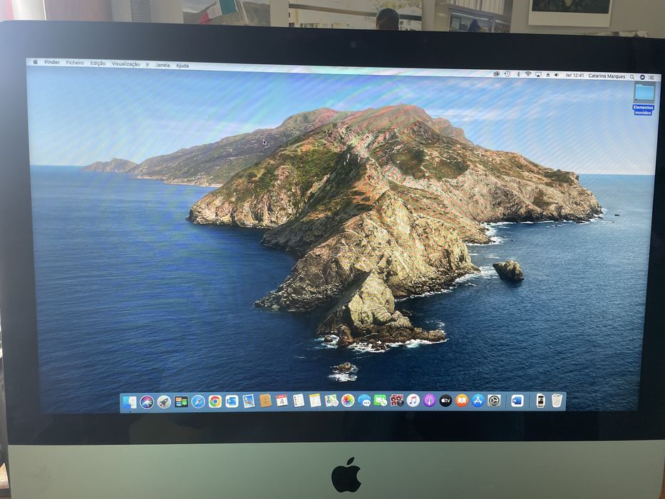Open the Catarina Marques user menu
This screenshot has height=499, width=665.
pos(607,76)
